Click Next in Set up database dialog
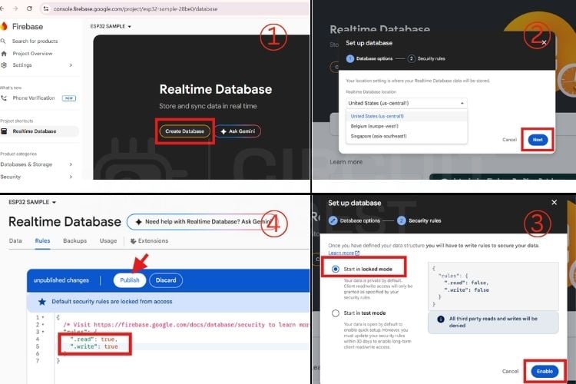Image resolution: width=576 pixels, height=384 pixels. pos(538,140)
